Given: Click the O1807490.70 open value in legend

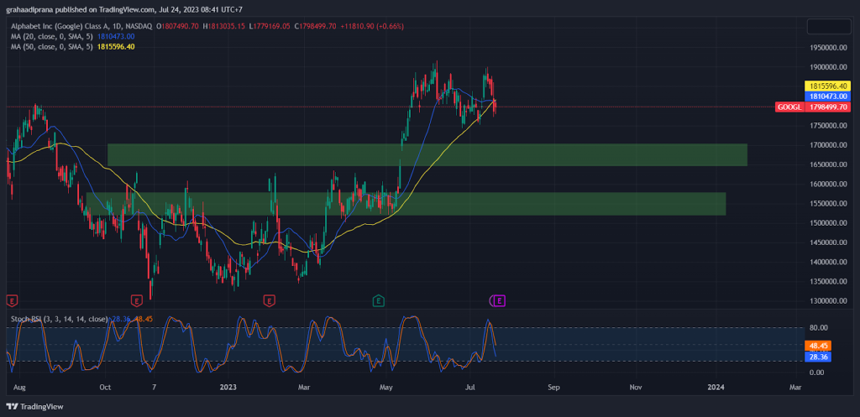Looking at the screenshot, I should click(x=178, y=26).
